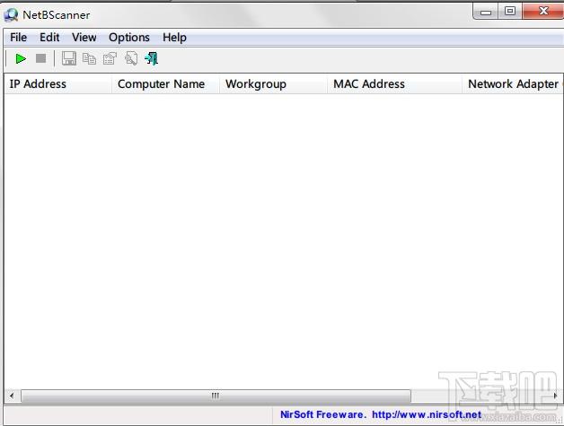Image resolution: width=564 pixels, height=426 pixels.
Task: Sort by Computer Name column header
Action: 166,84
